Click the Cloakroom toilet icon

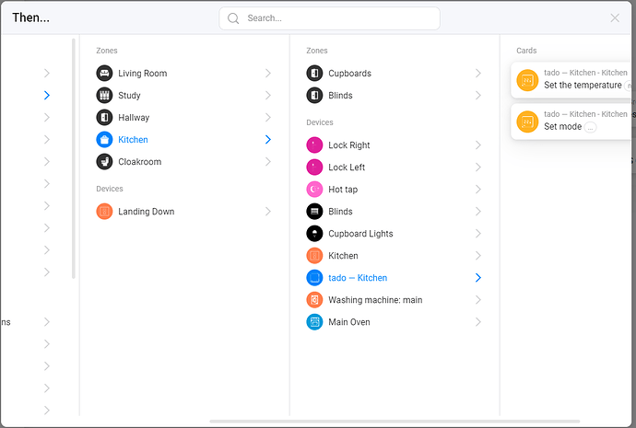(x=104, y=162)
